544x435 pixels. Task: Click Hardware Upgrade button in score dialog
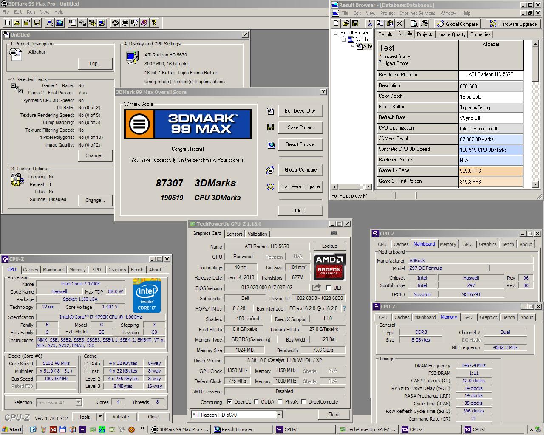pyautogui.click(x=300, y=186)
